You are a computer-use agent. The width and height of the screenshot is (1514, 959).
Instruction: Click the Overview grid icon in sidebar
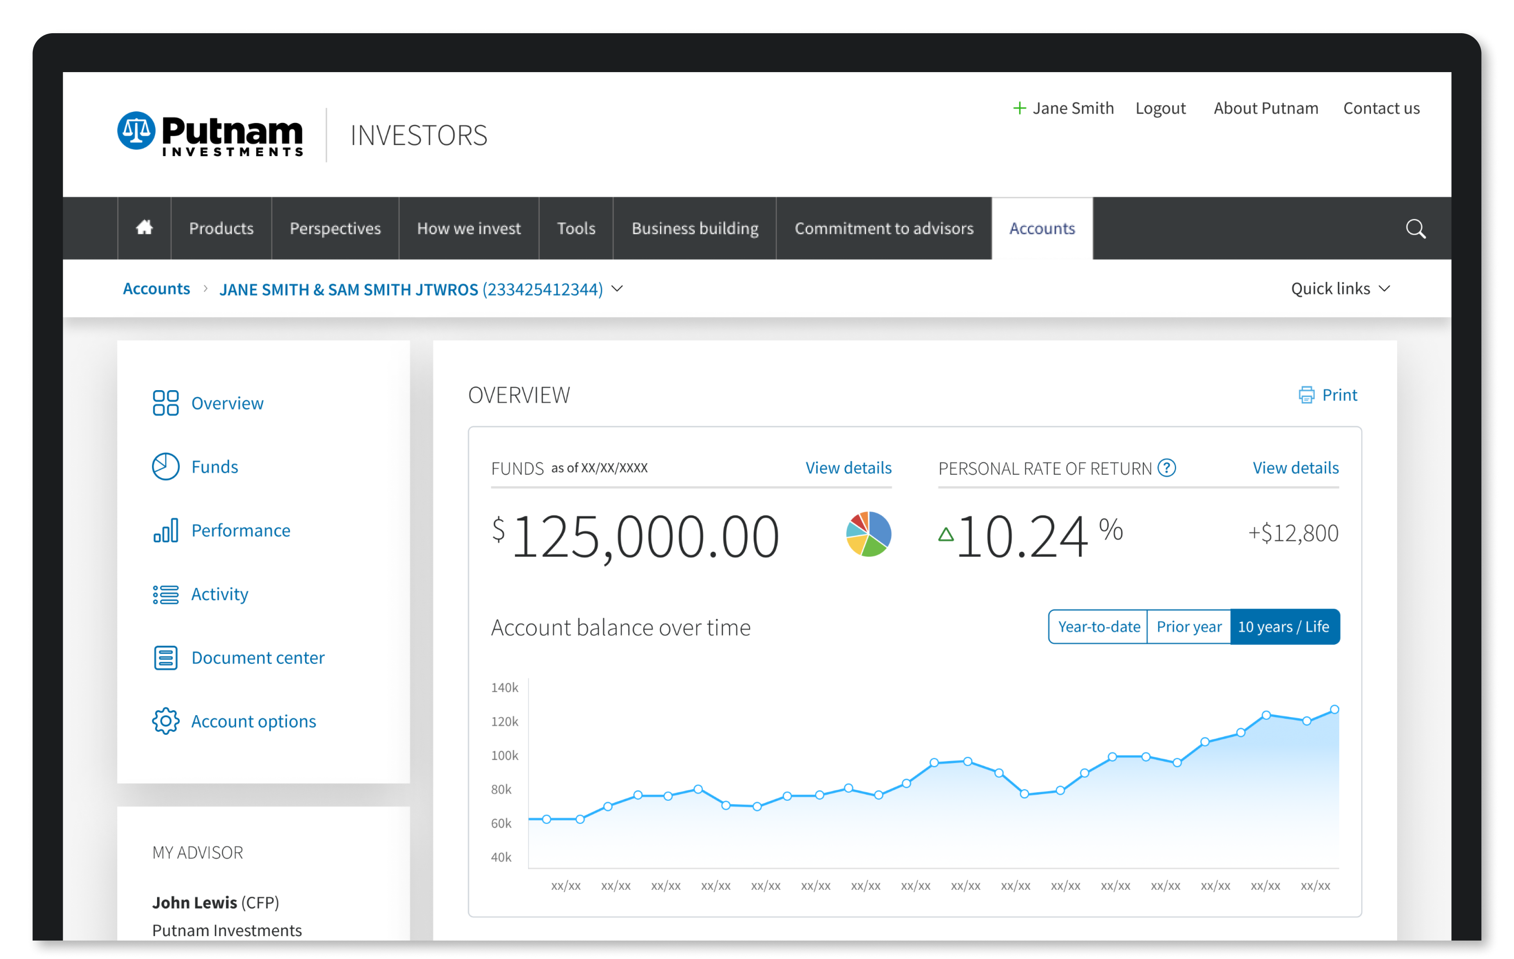(165, 403)
